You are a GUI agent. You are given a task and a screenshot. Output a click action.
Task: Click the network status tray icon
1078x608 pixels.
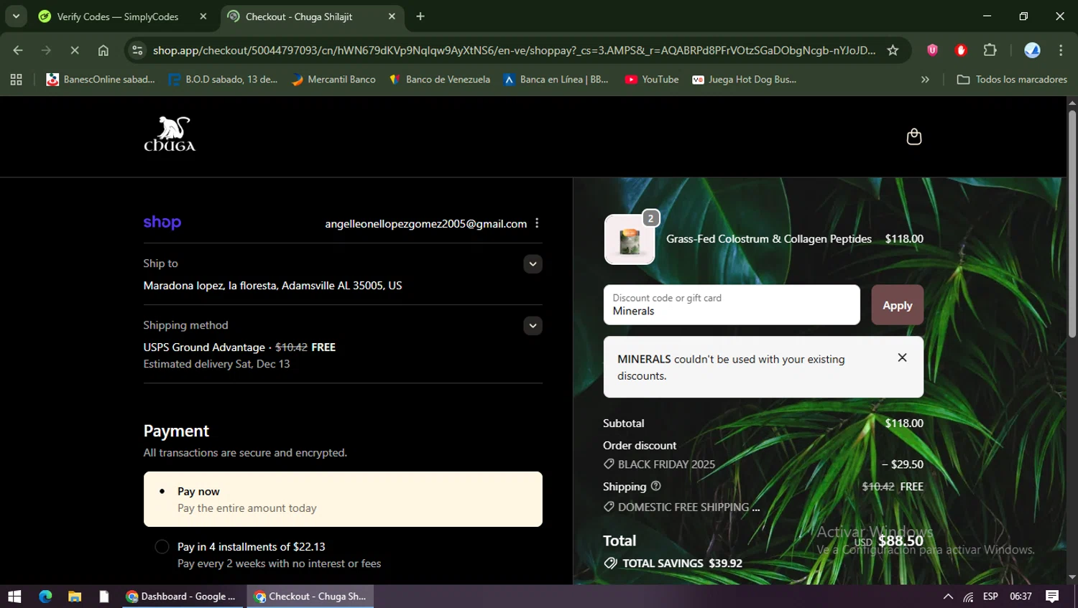pos(969,597)
